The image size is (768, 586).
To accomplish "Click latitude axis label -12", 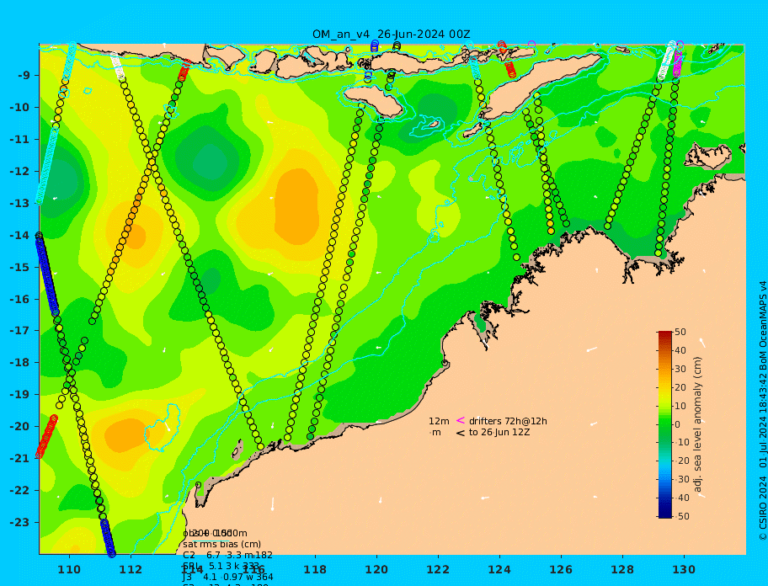I will 19,172.
